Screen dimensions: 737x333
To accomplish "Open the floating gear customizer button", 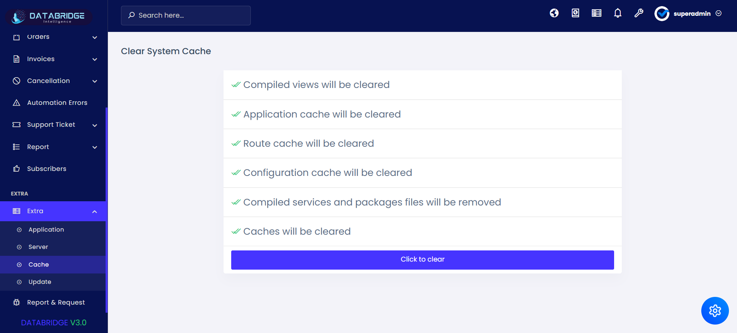I will click(715, 311).
